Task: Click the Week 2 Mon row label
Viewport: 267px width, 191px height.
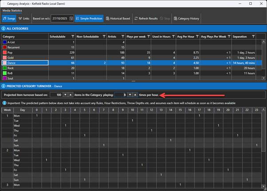Action: point(17,150)
